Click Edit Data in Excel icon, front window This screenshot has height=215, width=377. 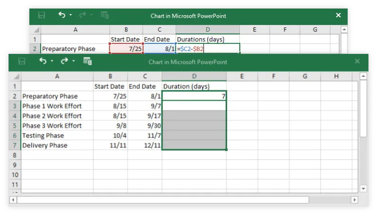tap(87, 61)
